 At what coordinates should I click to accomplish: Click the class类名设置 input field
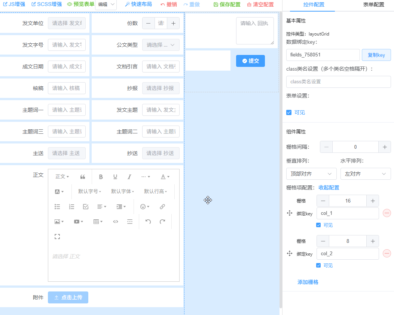click(x=338, y=81)
